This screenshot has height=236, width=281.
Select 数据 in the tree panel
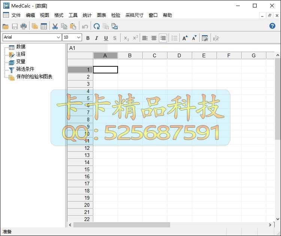[21, 46]
